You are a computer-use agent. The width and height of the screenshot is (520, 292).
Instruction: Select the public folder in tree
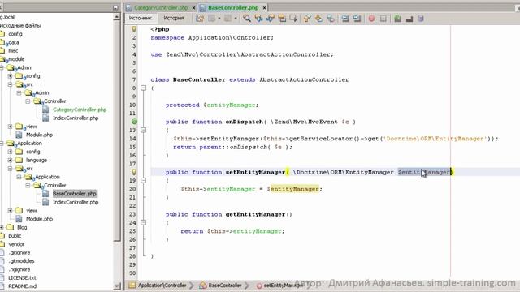point(15,236)
